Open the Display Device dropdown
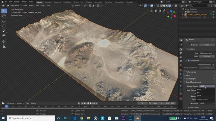 point(207,86)
